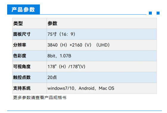Click the first blue square decoration
The height and width of the screenshot is (113, 167).
coord(150,13)
